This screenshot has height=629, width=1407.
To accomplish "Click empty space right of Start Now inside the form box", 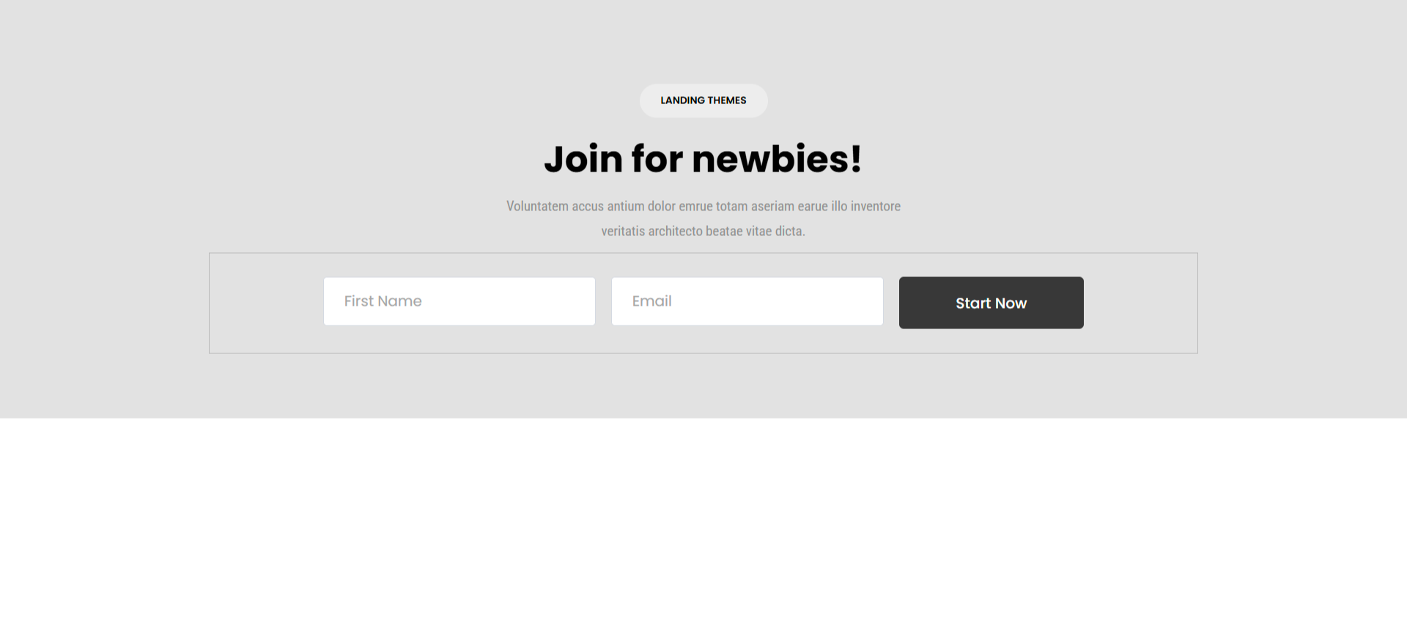I will [x=1140, y=303].
